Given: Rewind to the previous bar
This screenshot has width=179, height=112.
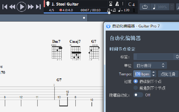Looking at the screenshot, I should coord(12,7).
